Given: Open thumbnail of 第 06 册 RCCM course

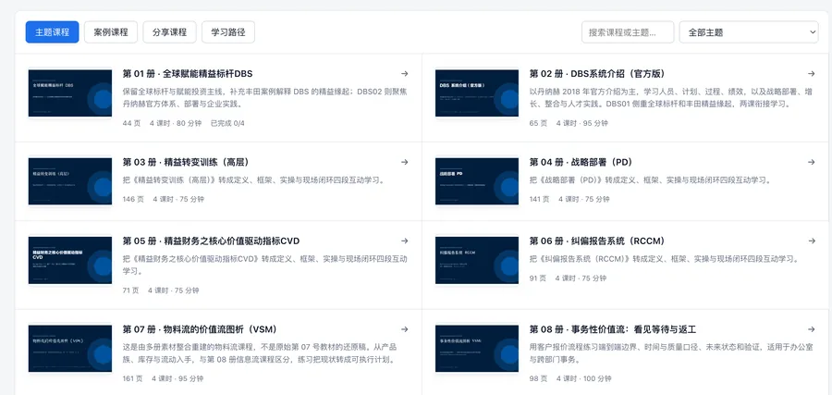Looking at the screenshot, I should point(476,260).
